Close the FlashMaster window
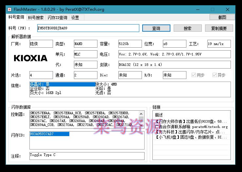 click(x=228, y=9)
